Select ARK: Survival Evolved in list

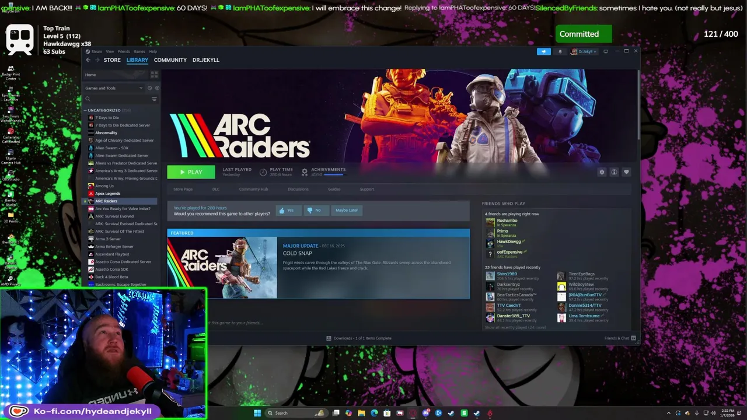114,216
